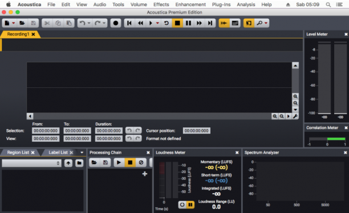Open waveform settings with the wrench icon

point(295,116)
